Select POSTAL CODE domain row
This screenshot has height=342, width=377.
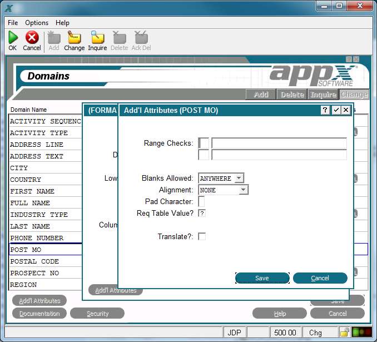click(46, 261)
